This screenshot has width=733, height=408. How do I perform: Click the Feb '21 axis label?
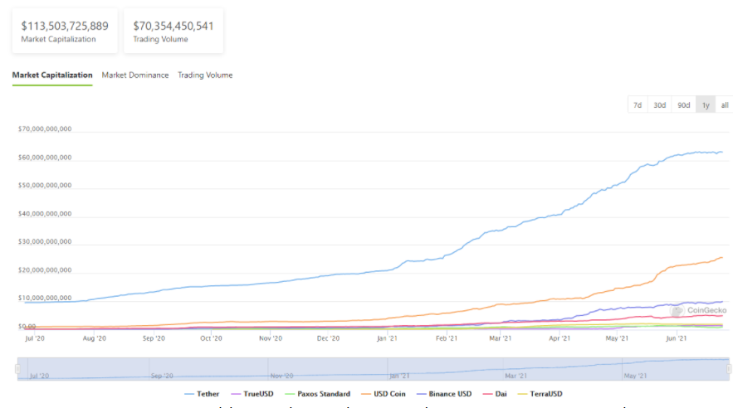(x=447, y=338)
